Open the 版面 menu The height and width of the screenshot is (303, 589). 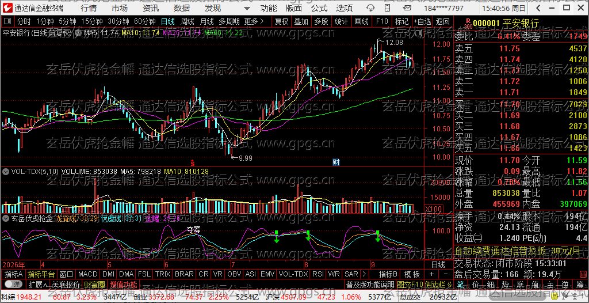pyautogui.click(x=294, y=8)
